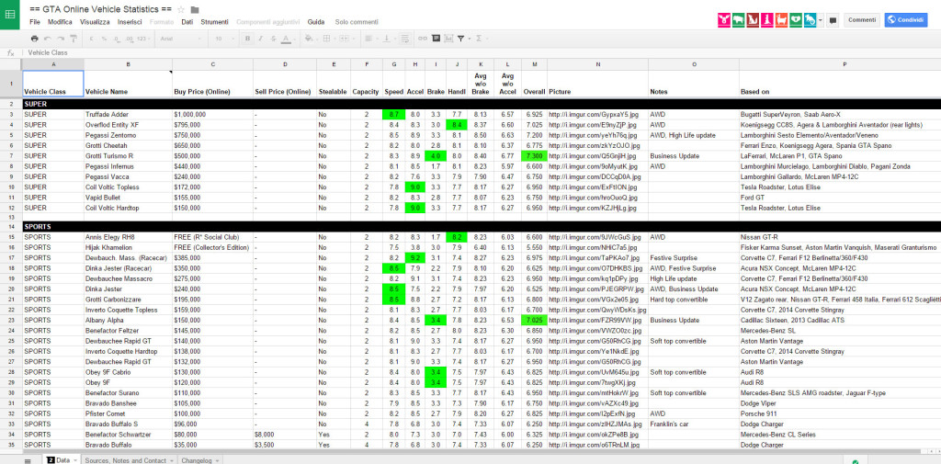941x464 pixels.
Task: Click the formula bar showing Vehicle Class
Action: tap(480, 52)
